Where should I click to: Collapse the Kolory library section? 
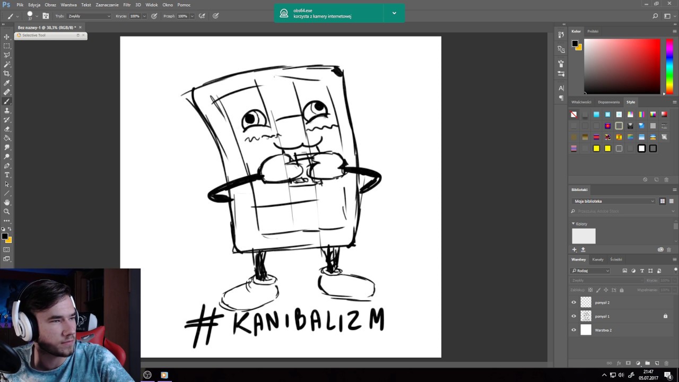coord(573,223)
